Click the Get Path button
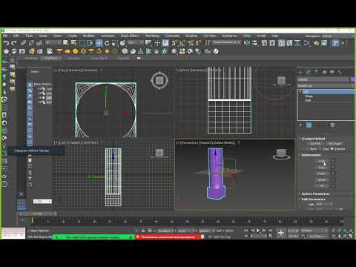Image resolution: width=356 pixels, height=267 pixels. (315, 144)
